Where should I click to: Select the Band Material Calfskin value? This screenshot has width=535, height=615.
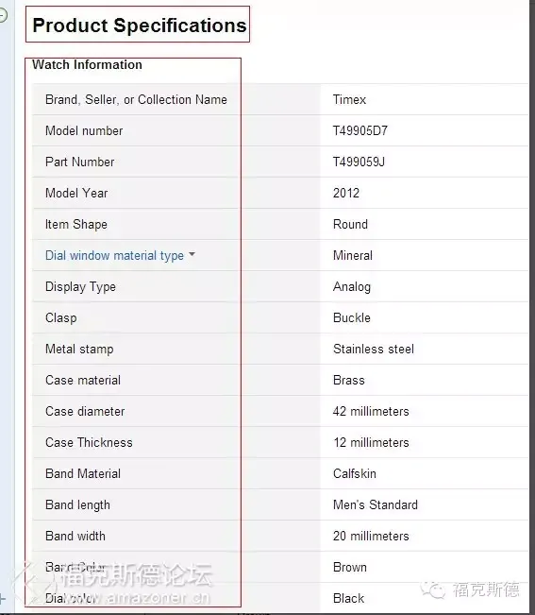(x=355, y=474)
